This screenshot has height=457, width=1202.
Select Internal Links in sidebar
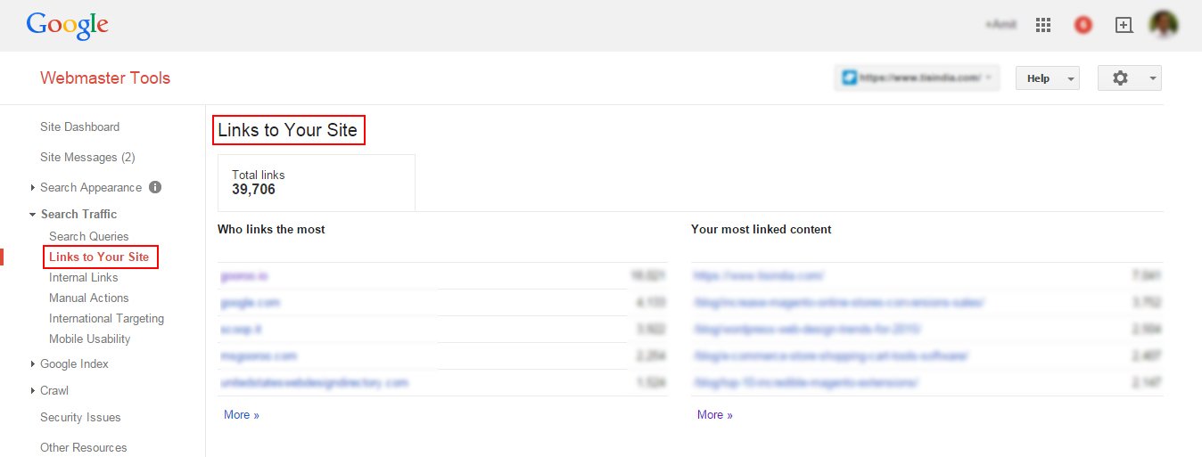(84, 277)
